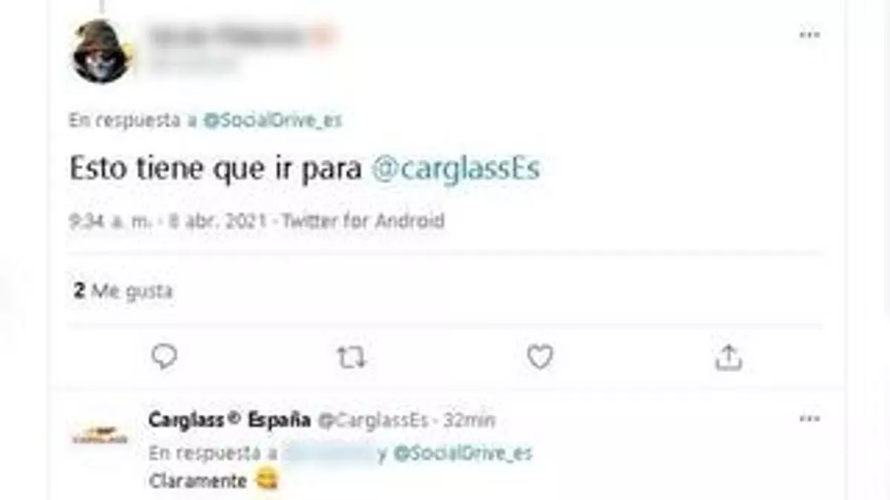Open blurred username in reply's respuesta line
Image resolution: width=890 pixels, height=500 pixels.
(x=330, y=453)
